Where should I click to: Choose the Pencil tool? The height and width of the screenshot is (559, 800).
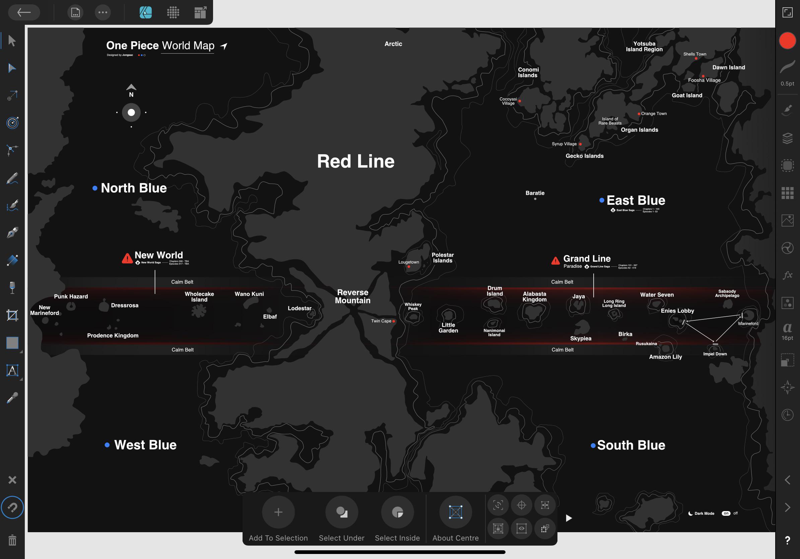[x=12, y=178]
